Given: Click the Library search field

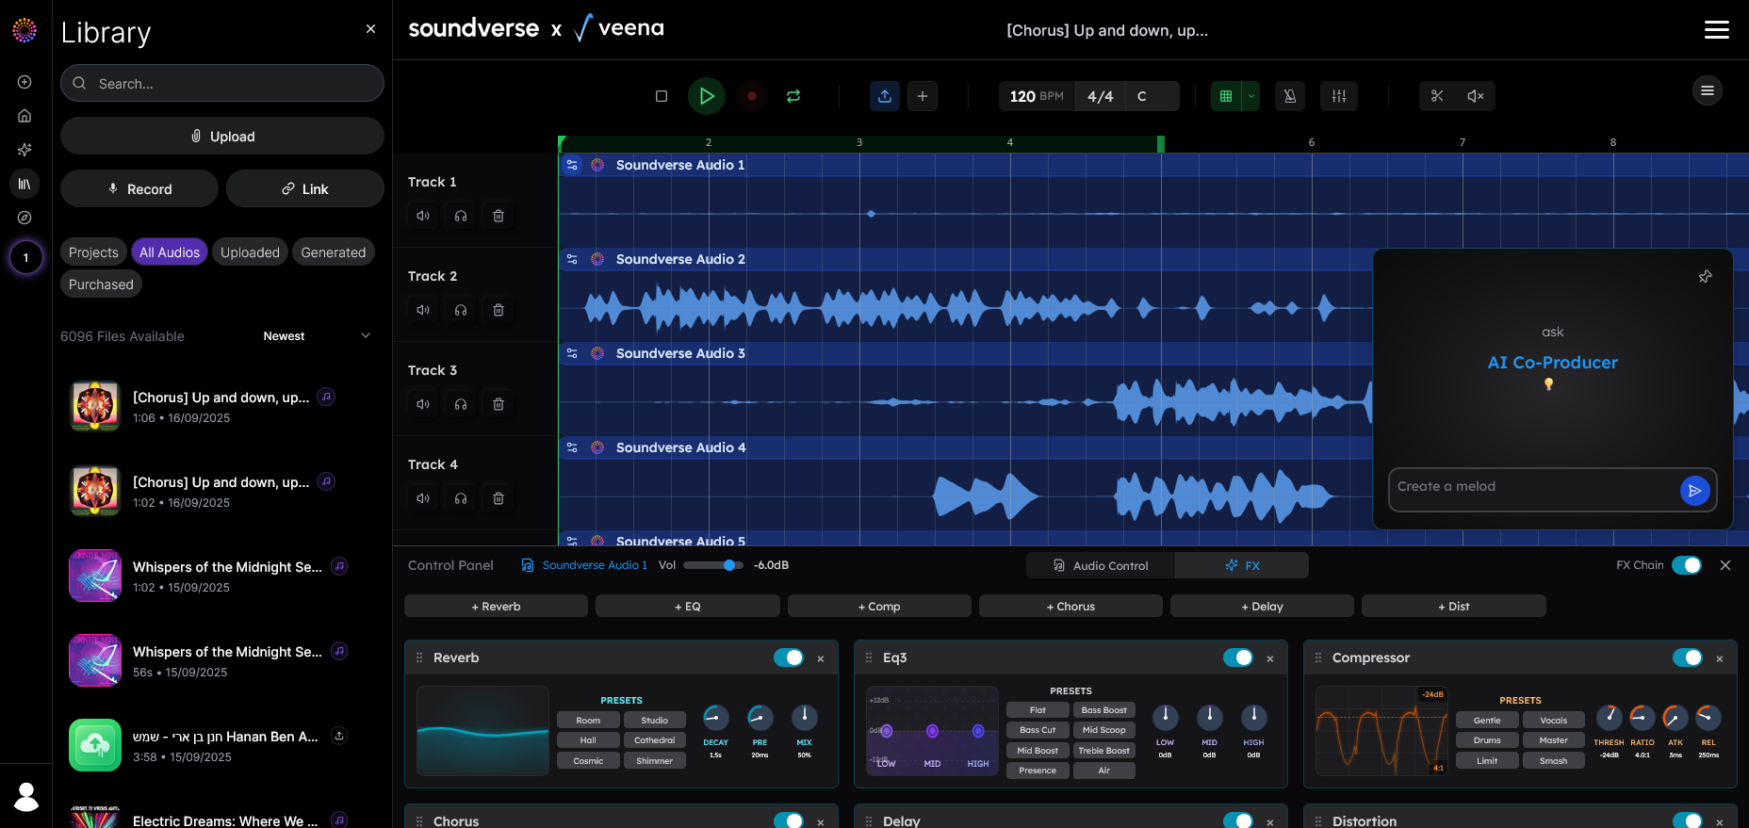Looking at the screenshot, I should pyautogui.click(x=222, y=83).
